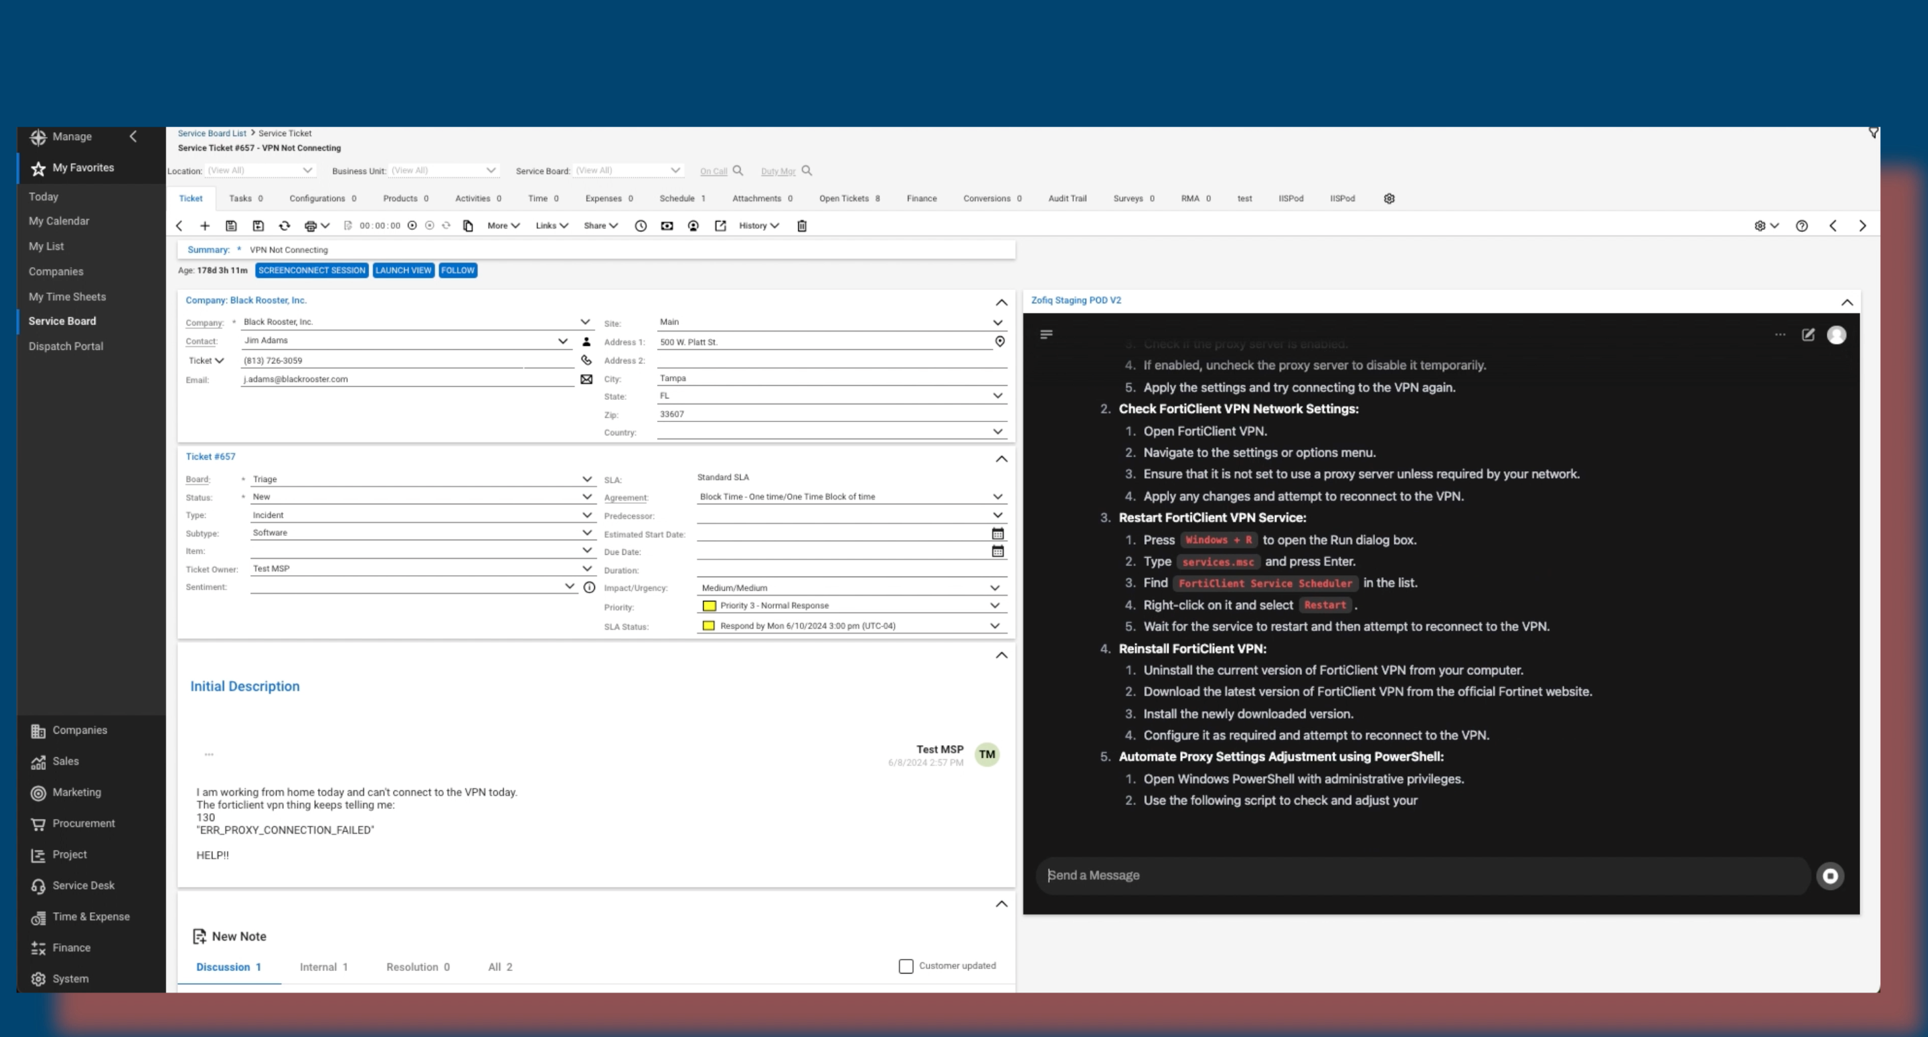
Task: Copy the service ticket
Action: pyautogui.click(x=467, y=225)
